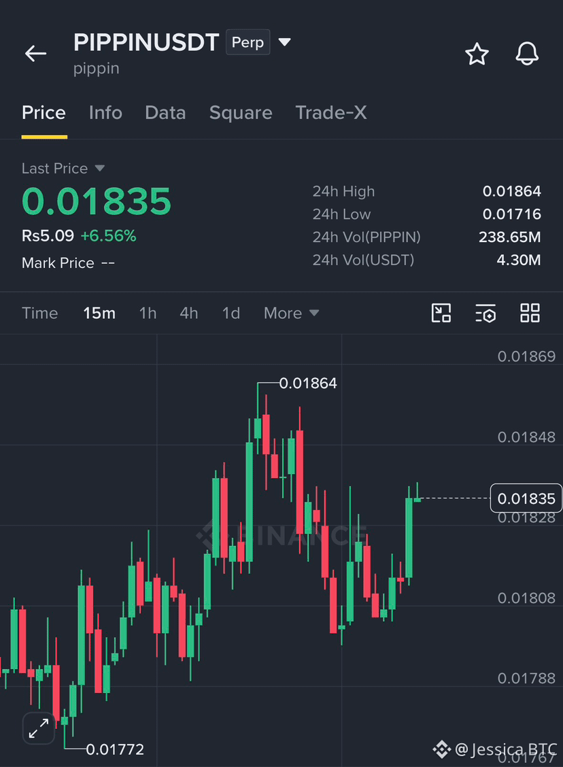Click the 0.01869 price axis label
The width and height of the screenshot is (563, 767).
point(526,356)
